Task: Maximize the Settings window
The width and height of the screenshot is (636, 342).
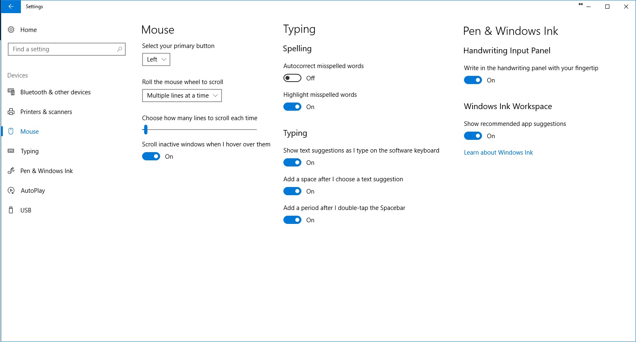Action: pos(607,7)
